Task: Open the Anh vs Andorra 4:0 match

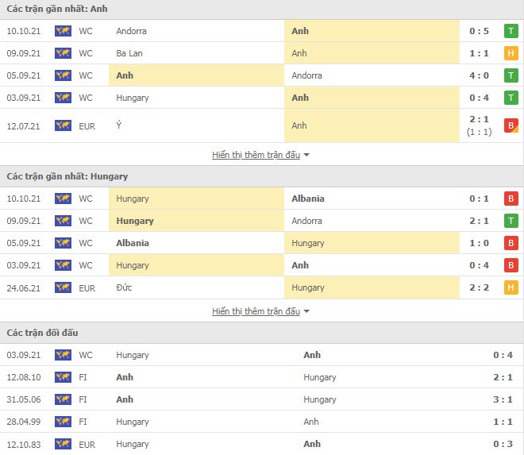Action: pyautogui.click(x=262, y=75)
